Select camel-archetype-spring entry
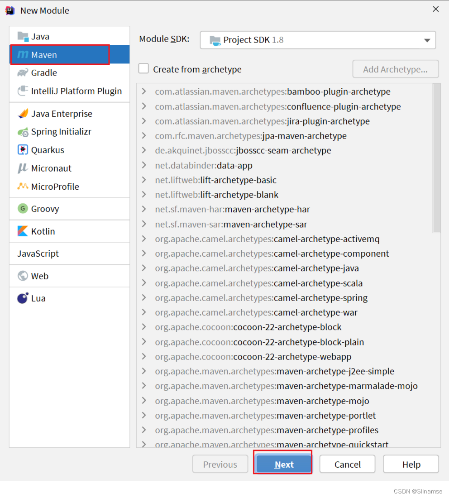This screenshot has height=498, width=449. 261,298
